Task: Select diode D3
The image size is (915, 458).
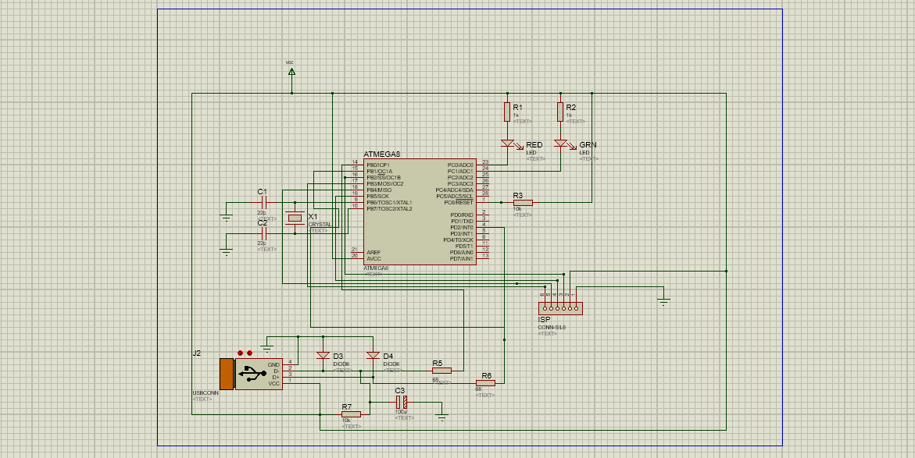Action: coord(322,356)
